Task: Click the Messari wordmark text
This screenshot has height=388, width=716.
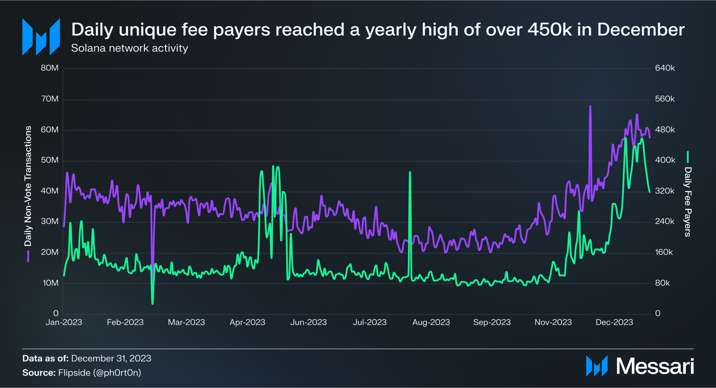Action: point(654,366)
